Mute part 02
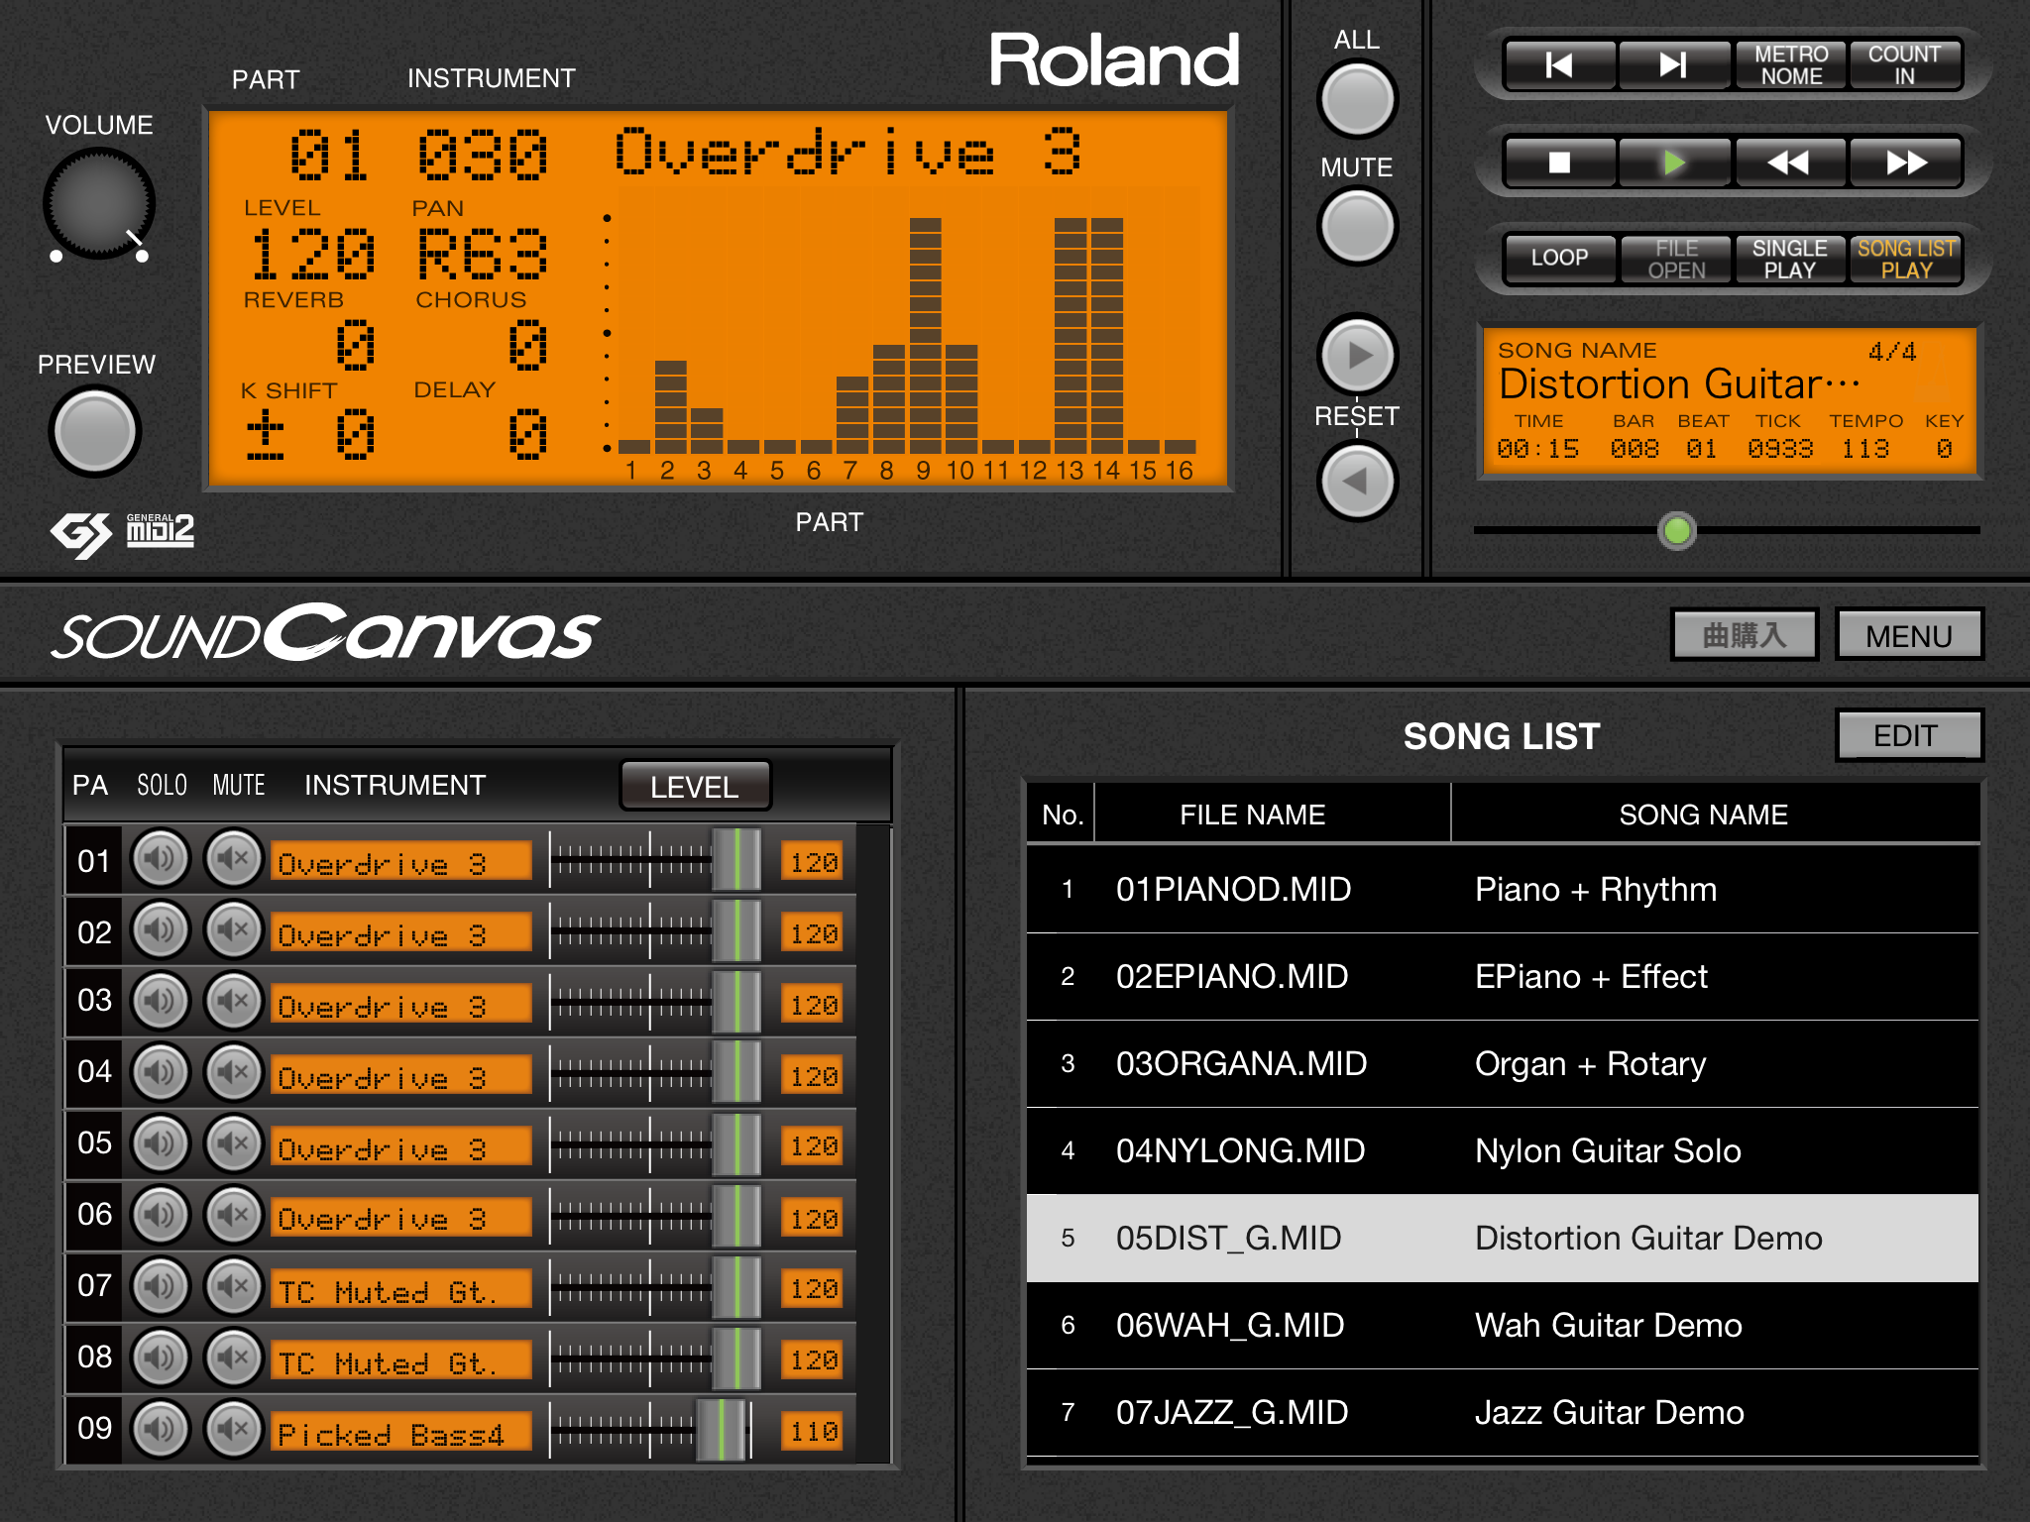The height and width of the screenshot is (1522, 2030). coord(234,930)
